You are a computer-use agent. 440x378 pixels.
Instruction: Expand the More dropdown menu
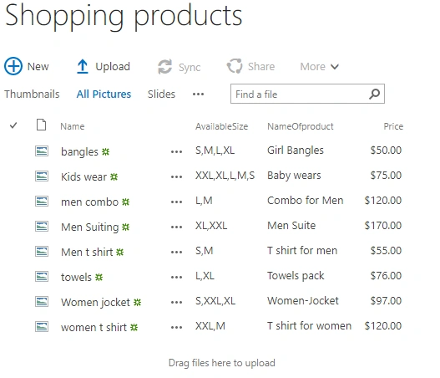pyautogui.click(x=319, y=67)
